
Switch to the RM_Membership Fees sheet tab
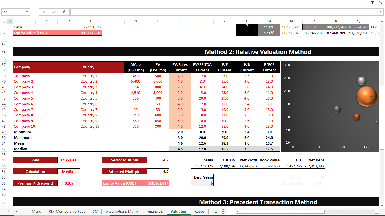click(67, 211)
